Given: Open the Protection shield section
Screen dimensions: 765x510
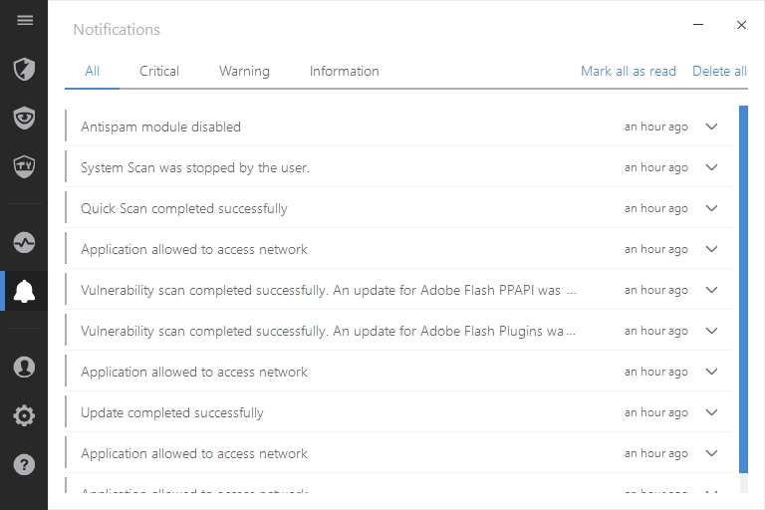Looking at the screenshot, I should (x=25, y=69).
